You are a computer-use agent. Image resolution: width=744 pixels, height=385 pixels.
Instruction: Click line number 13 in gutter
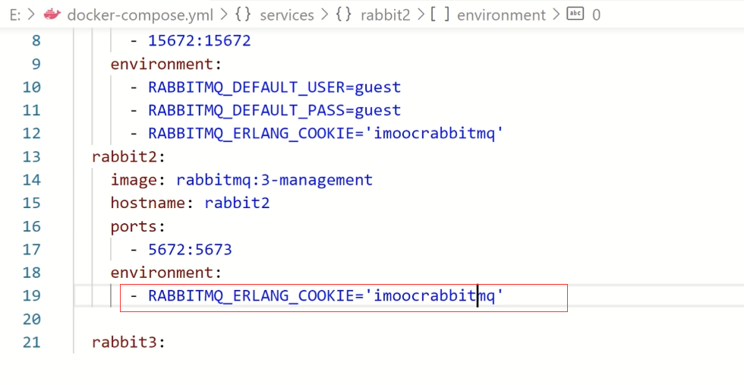click(31, 156)
